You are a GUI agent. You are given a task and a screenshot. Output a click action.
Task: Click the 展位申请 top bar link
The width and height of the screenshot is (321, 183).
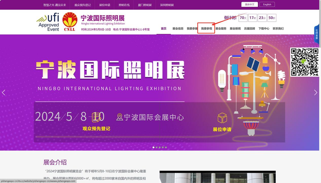pos(105,5)
